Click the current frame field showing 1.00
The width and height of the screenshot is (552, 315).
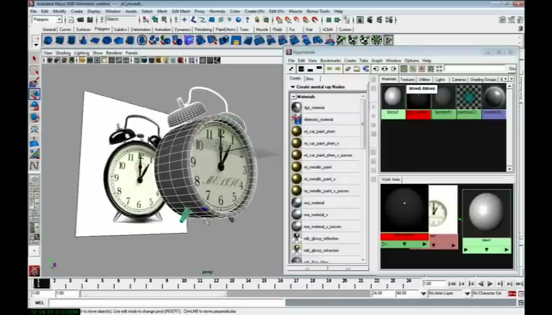coord(434,283)
